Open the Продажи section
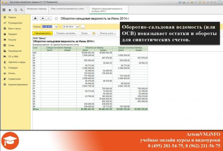This screenshot has height=151, width=223. point(12,34)
